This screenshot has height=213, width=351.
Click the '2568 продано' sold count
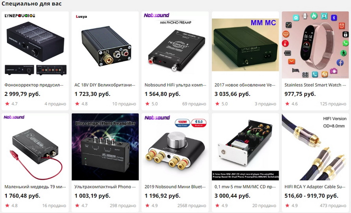[x=192, y=206]
